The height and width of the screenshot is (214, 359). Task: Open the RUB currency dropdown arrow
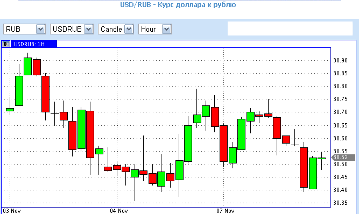tap(40, 29)
